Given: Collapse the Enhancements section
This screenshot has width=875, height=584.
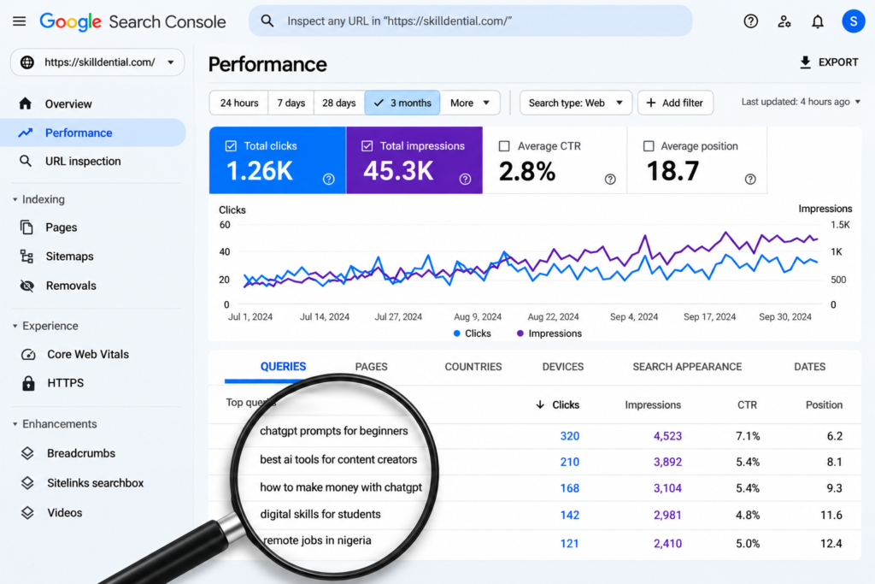Looking at the screenshot, I should click(x=15, y=424).
